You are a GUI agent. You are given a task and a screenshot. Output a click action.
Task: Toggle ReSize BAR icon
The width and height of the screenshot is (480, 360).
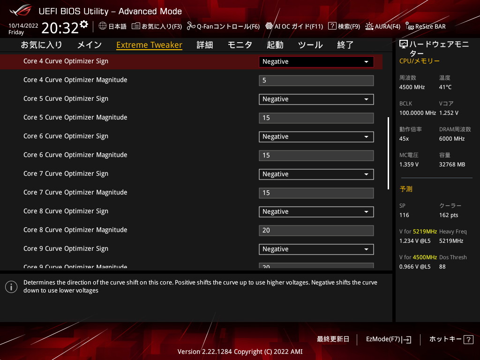point(410,26)
